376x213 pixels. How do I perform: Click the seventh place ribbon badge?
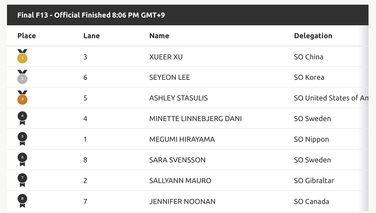tap(22, 180)
